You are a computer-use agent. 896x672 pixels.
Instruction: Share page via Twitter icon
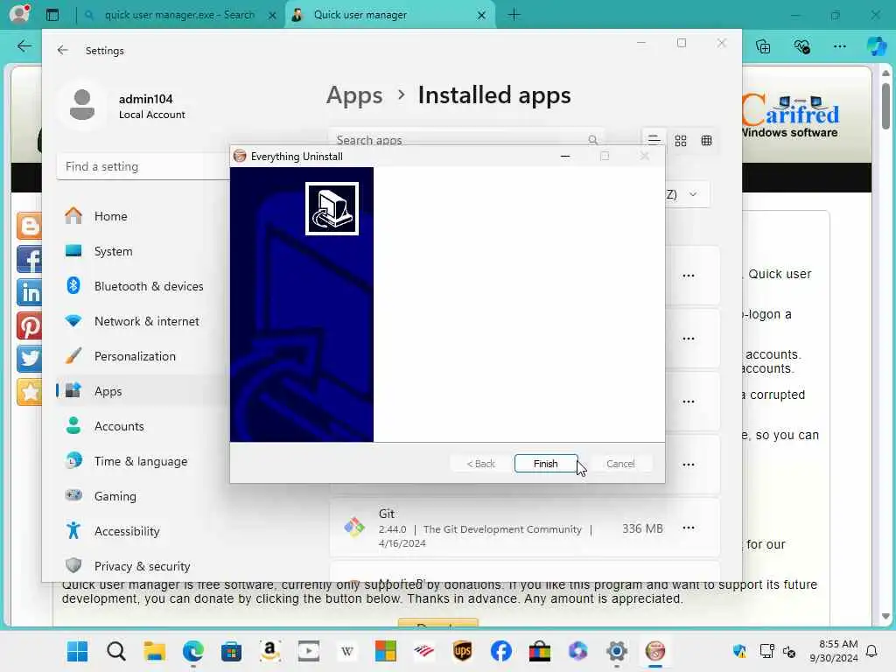pyautogui.click(x=29, y=359)
